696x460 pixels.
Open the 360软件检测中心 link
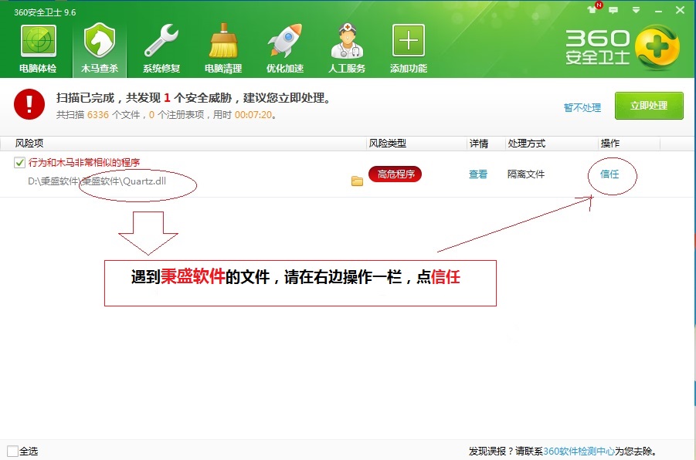coord(579,452)
